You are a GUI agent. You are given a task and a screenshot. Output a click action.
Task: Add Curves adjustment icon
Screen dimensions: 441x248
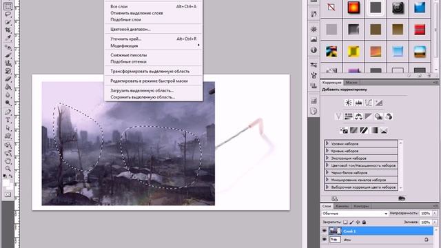pos(369,103)
